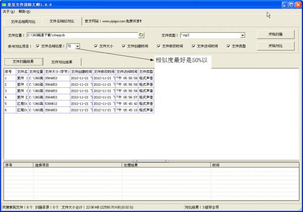Toggle the 文件名相似度 checkbox
The width and height of the screenshot is (303, 212).
[38, 46]
